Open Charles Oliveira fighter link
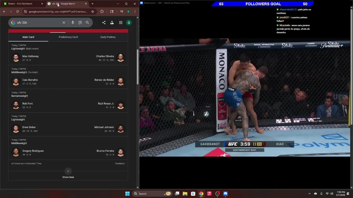The width and height of the screenshot is (353, 198). point(105,56)
